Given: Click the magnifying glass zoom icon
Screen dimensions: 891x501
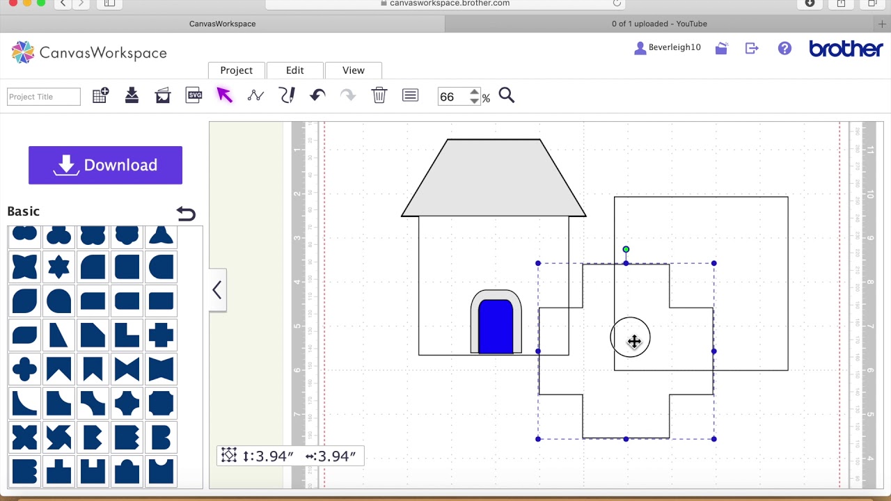Looking at the screenshot, I should click(x=507, y=95).
